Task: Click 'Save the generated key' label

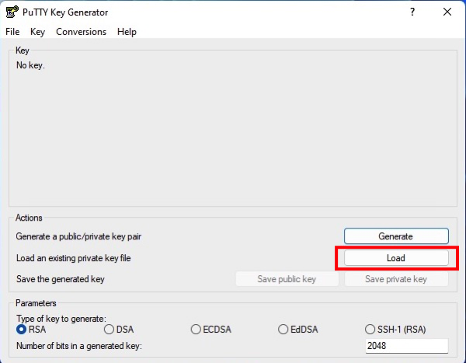Action: [61, 279]
